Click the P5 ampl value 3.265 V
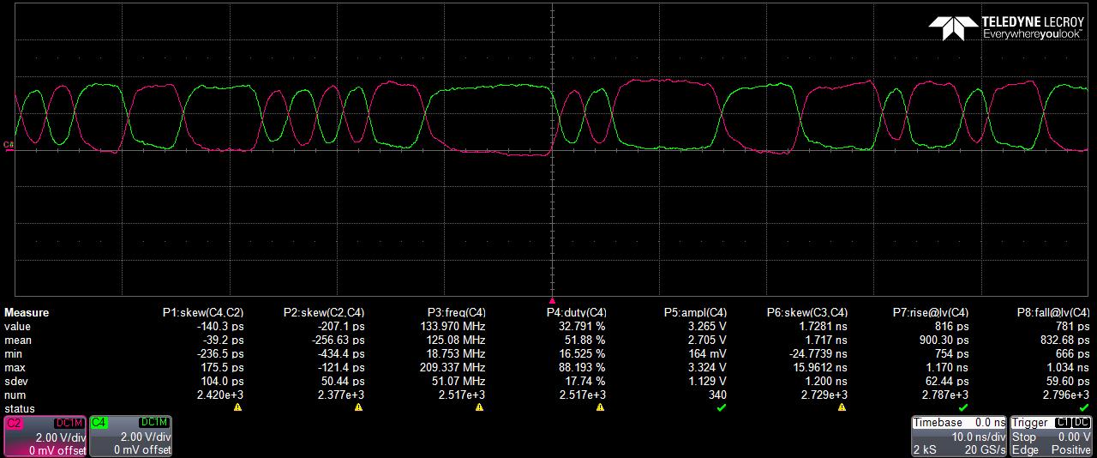Screen dimensions: 1097x458 (x=708, y=327)
